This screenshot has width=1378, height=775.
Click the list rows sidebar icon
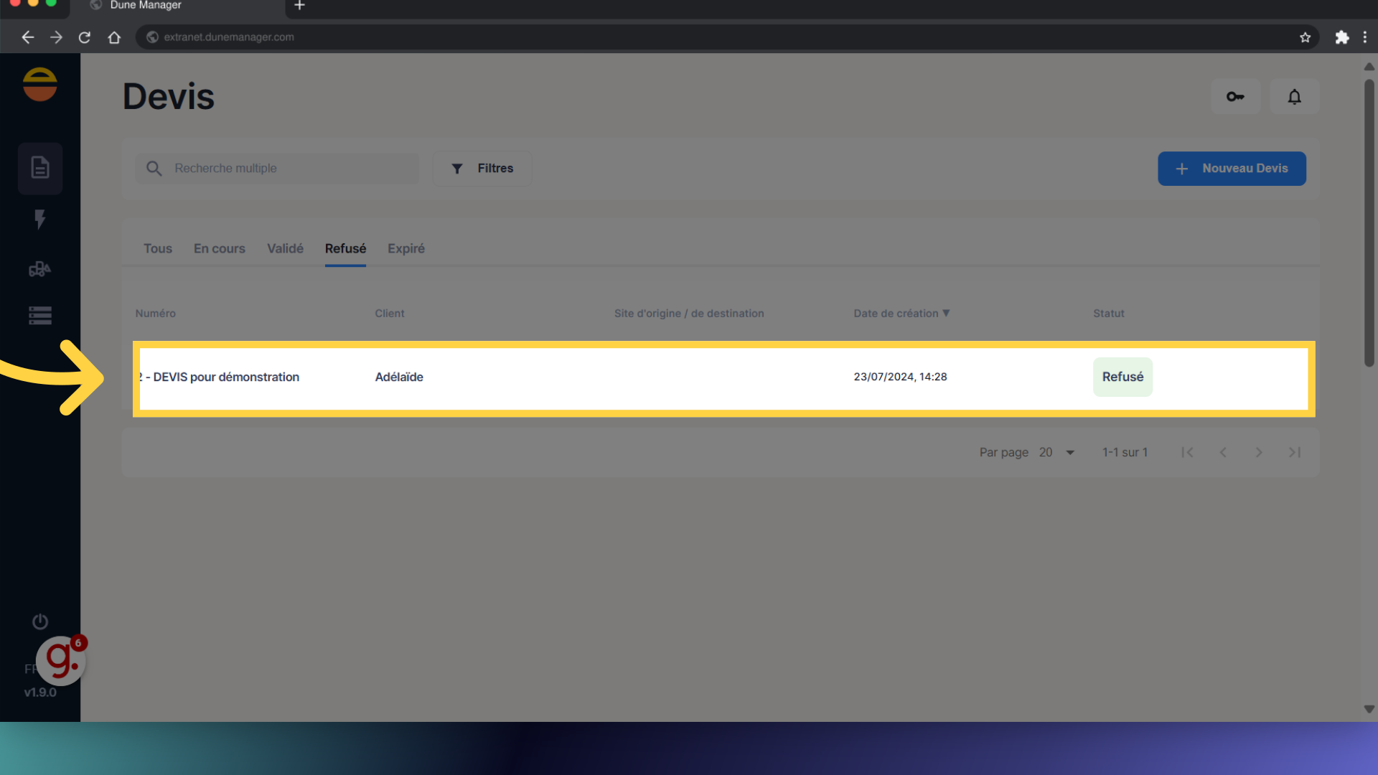40,316
